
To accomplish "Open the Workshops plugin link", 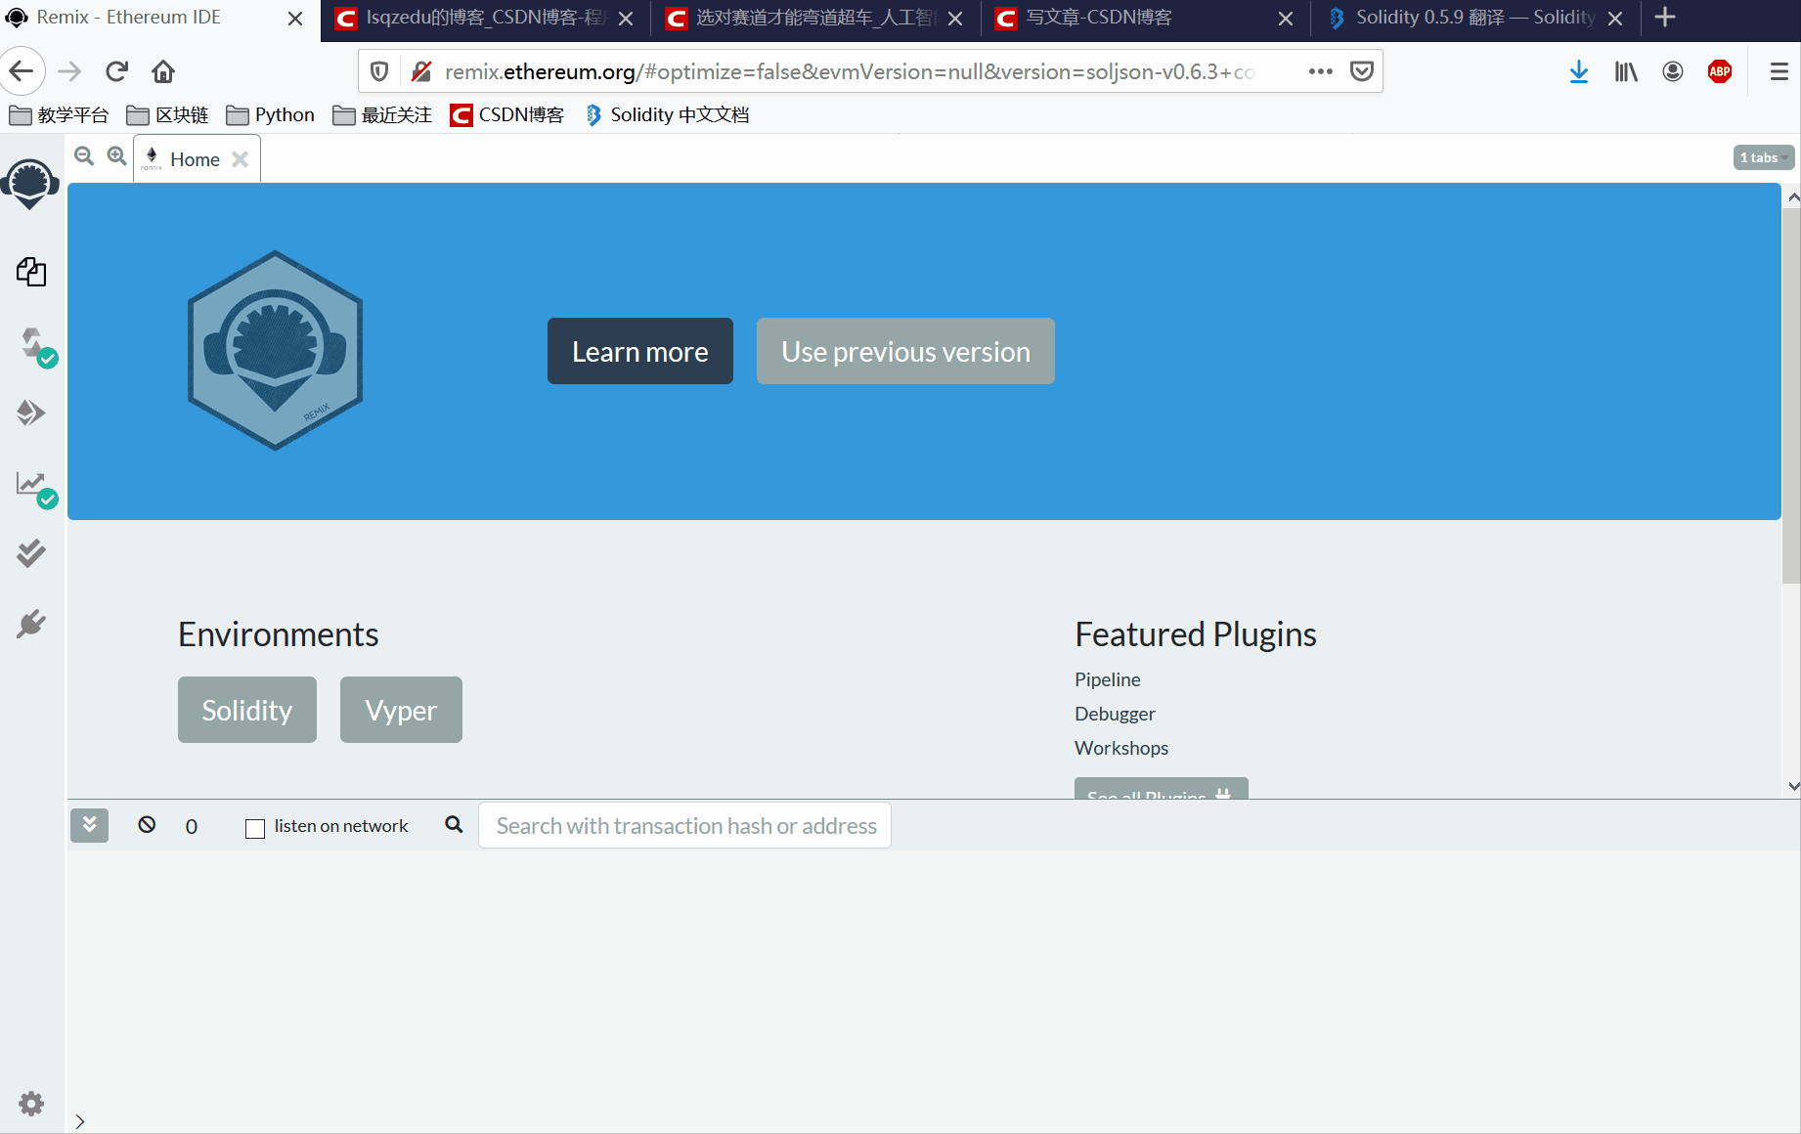I will click(1121, 748).
